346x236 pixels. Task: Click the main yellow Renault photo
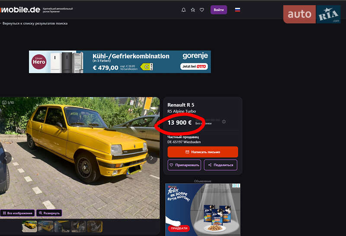[80, 158]
